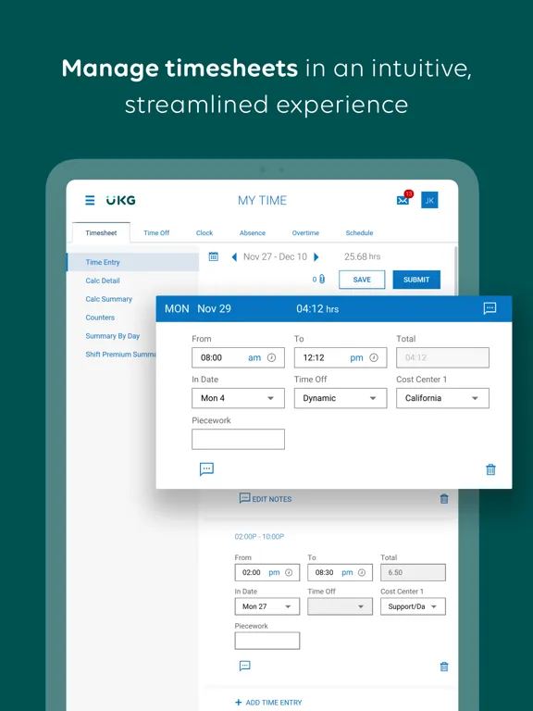Switch to the Overtime tab
Viewport: 533px width, 711px height.
pos(305,232)
